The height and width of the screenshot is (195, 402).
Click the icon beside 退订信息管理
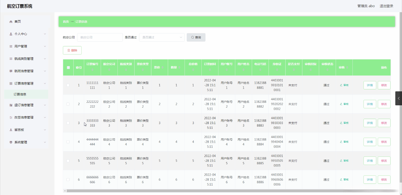[x=11, y=105]
